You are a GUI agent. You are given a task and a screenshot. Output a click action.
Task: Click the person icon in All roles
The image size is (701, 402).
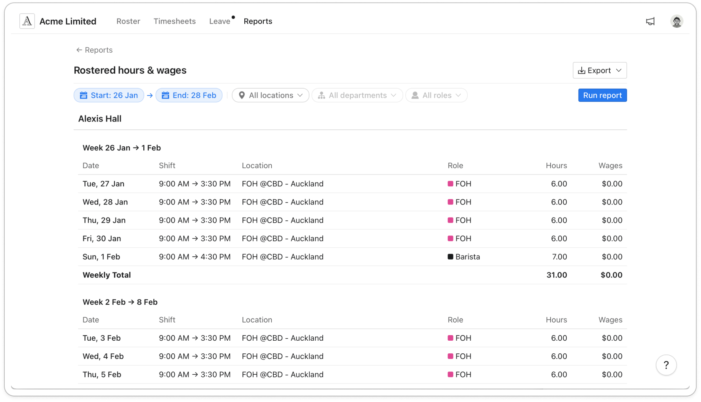coord(415,95)
